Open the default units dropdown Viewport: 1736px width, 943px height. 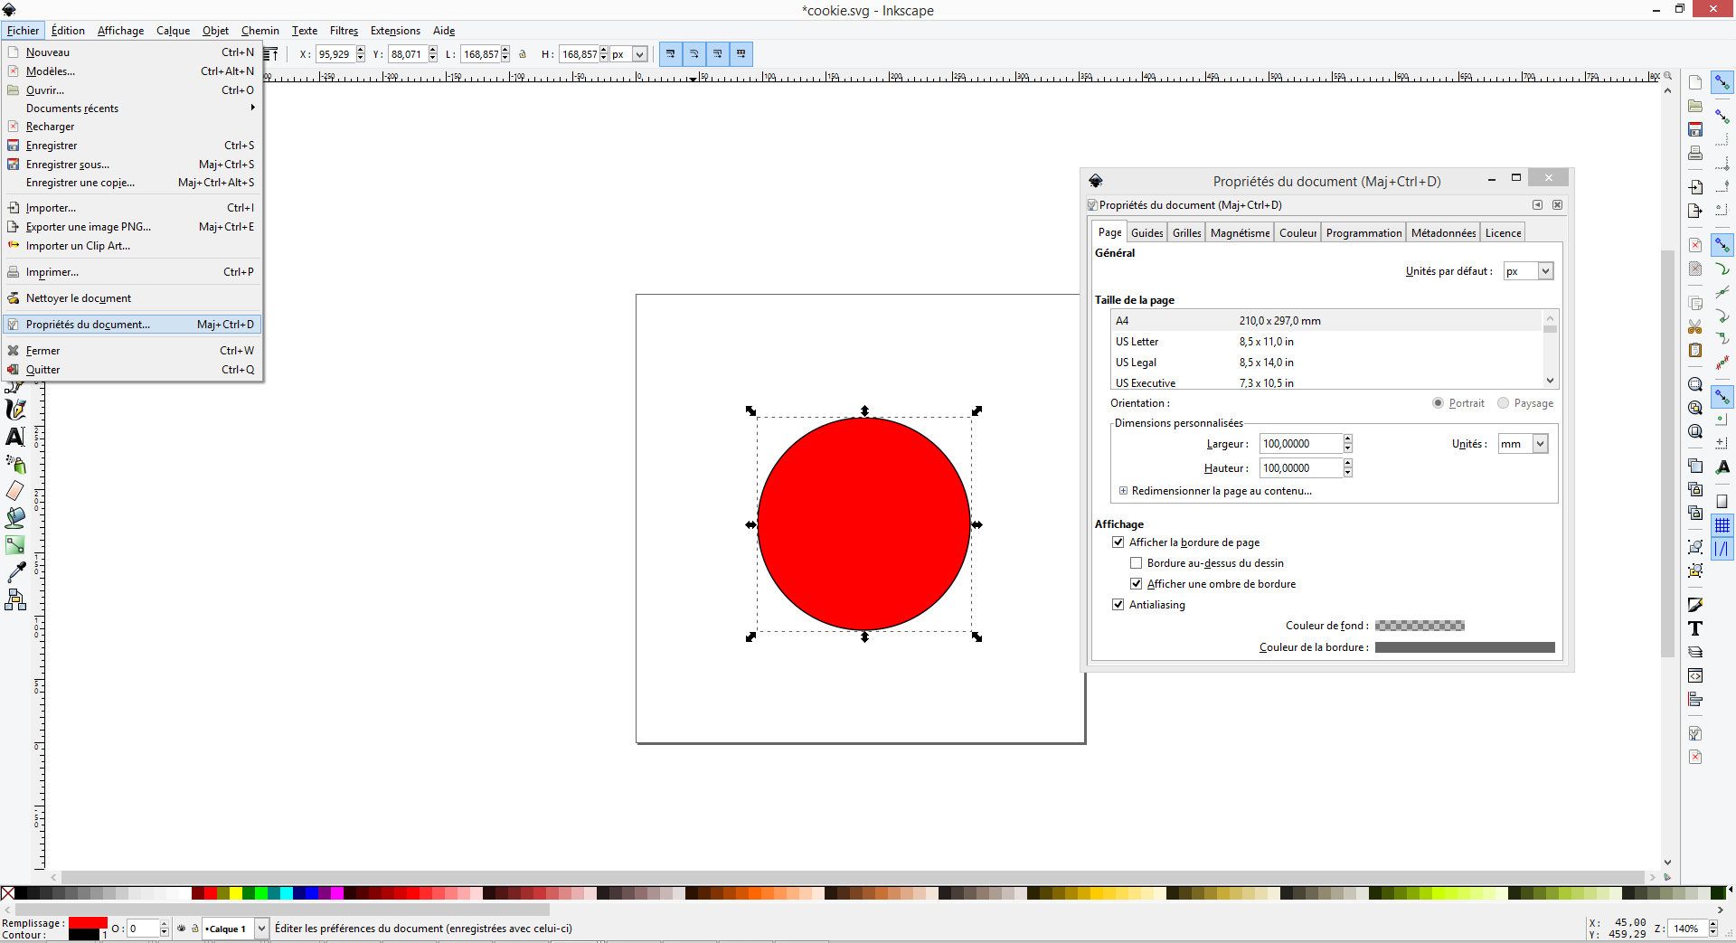pos(1528,270)
